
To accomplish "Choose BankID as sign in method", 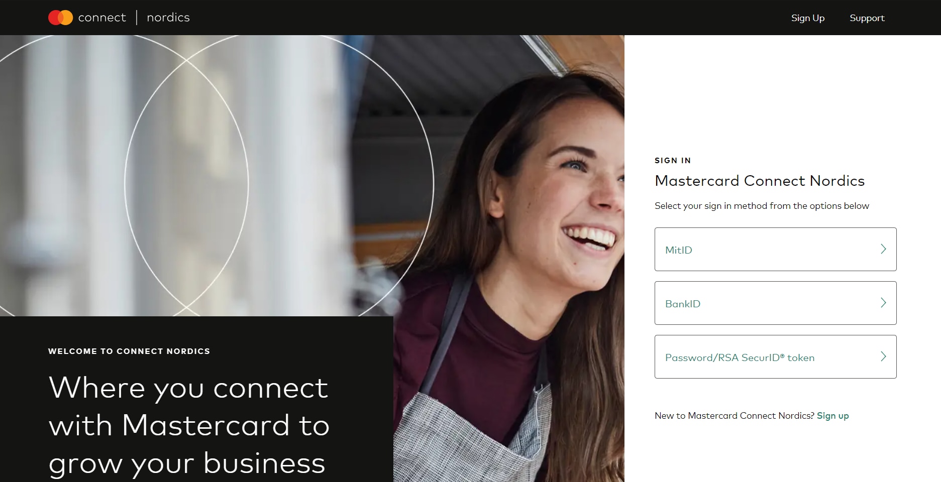I will [775, 303].
